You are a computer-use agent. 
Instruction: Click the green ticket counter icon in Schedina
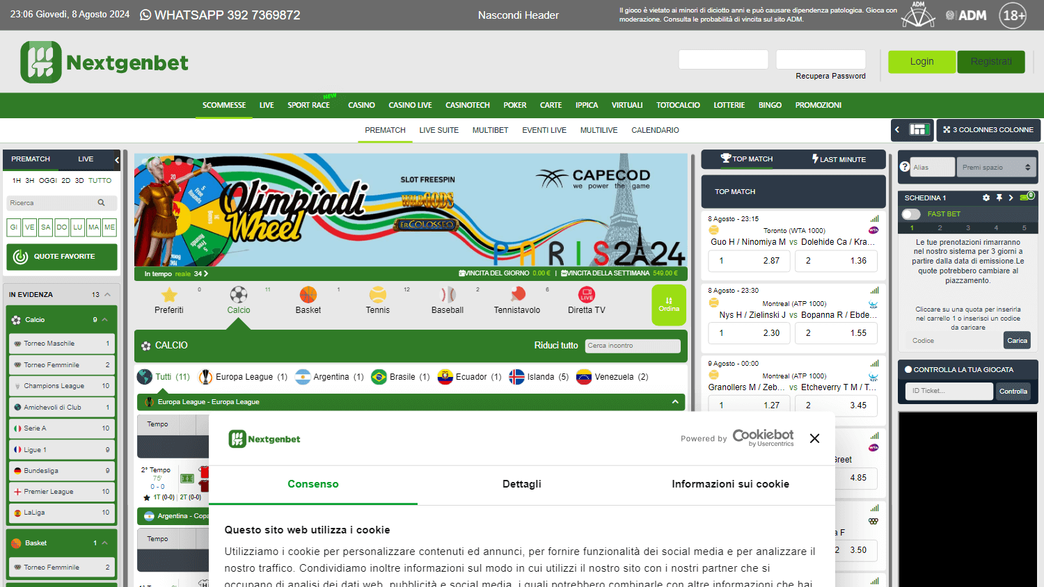pos(1027,197)
